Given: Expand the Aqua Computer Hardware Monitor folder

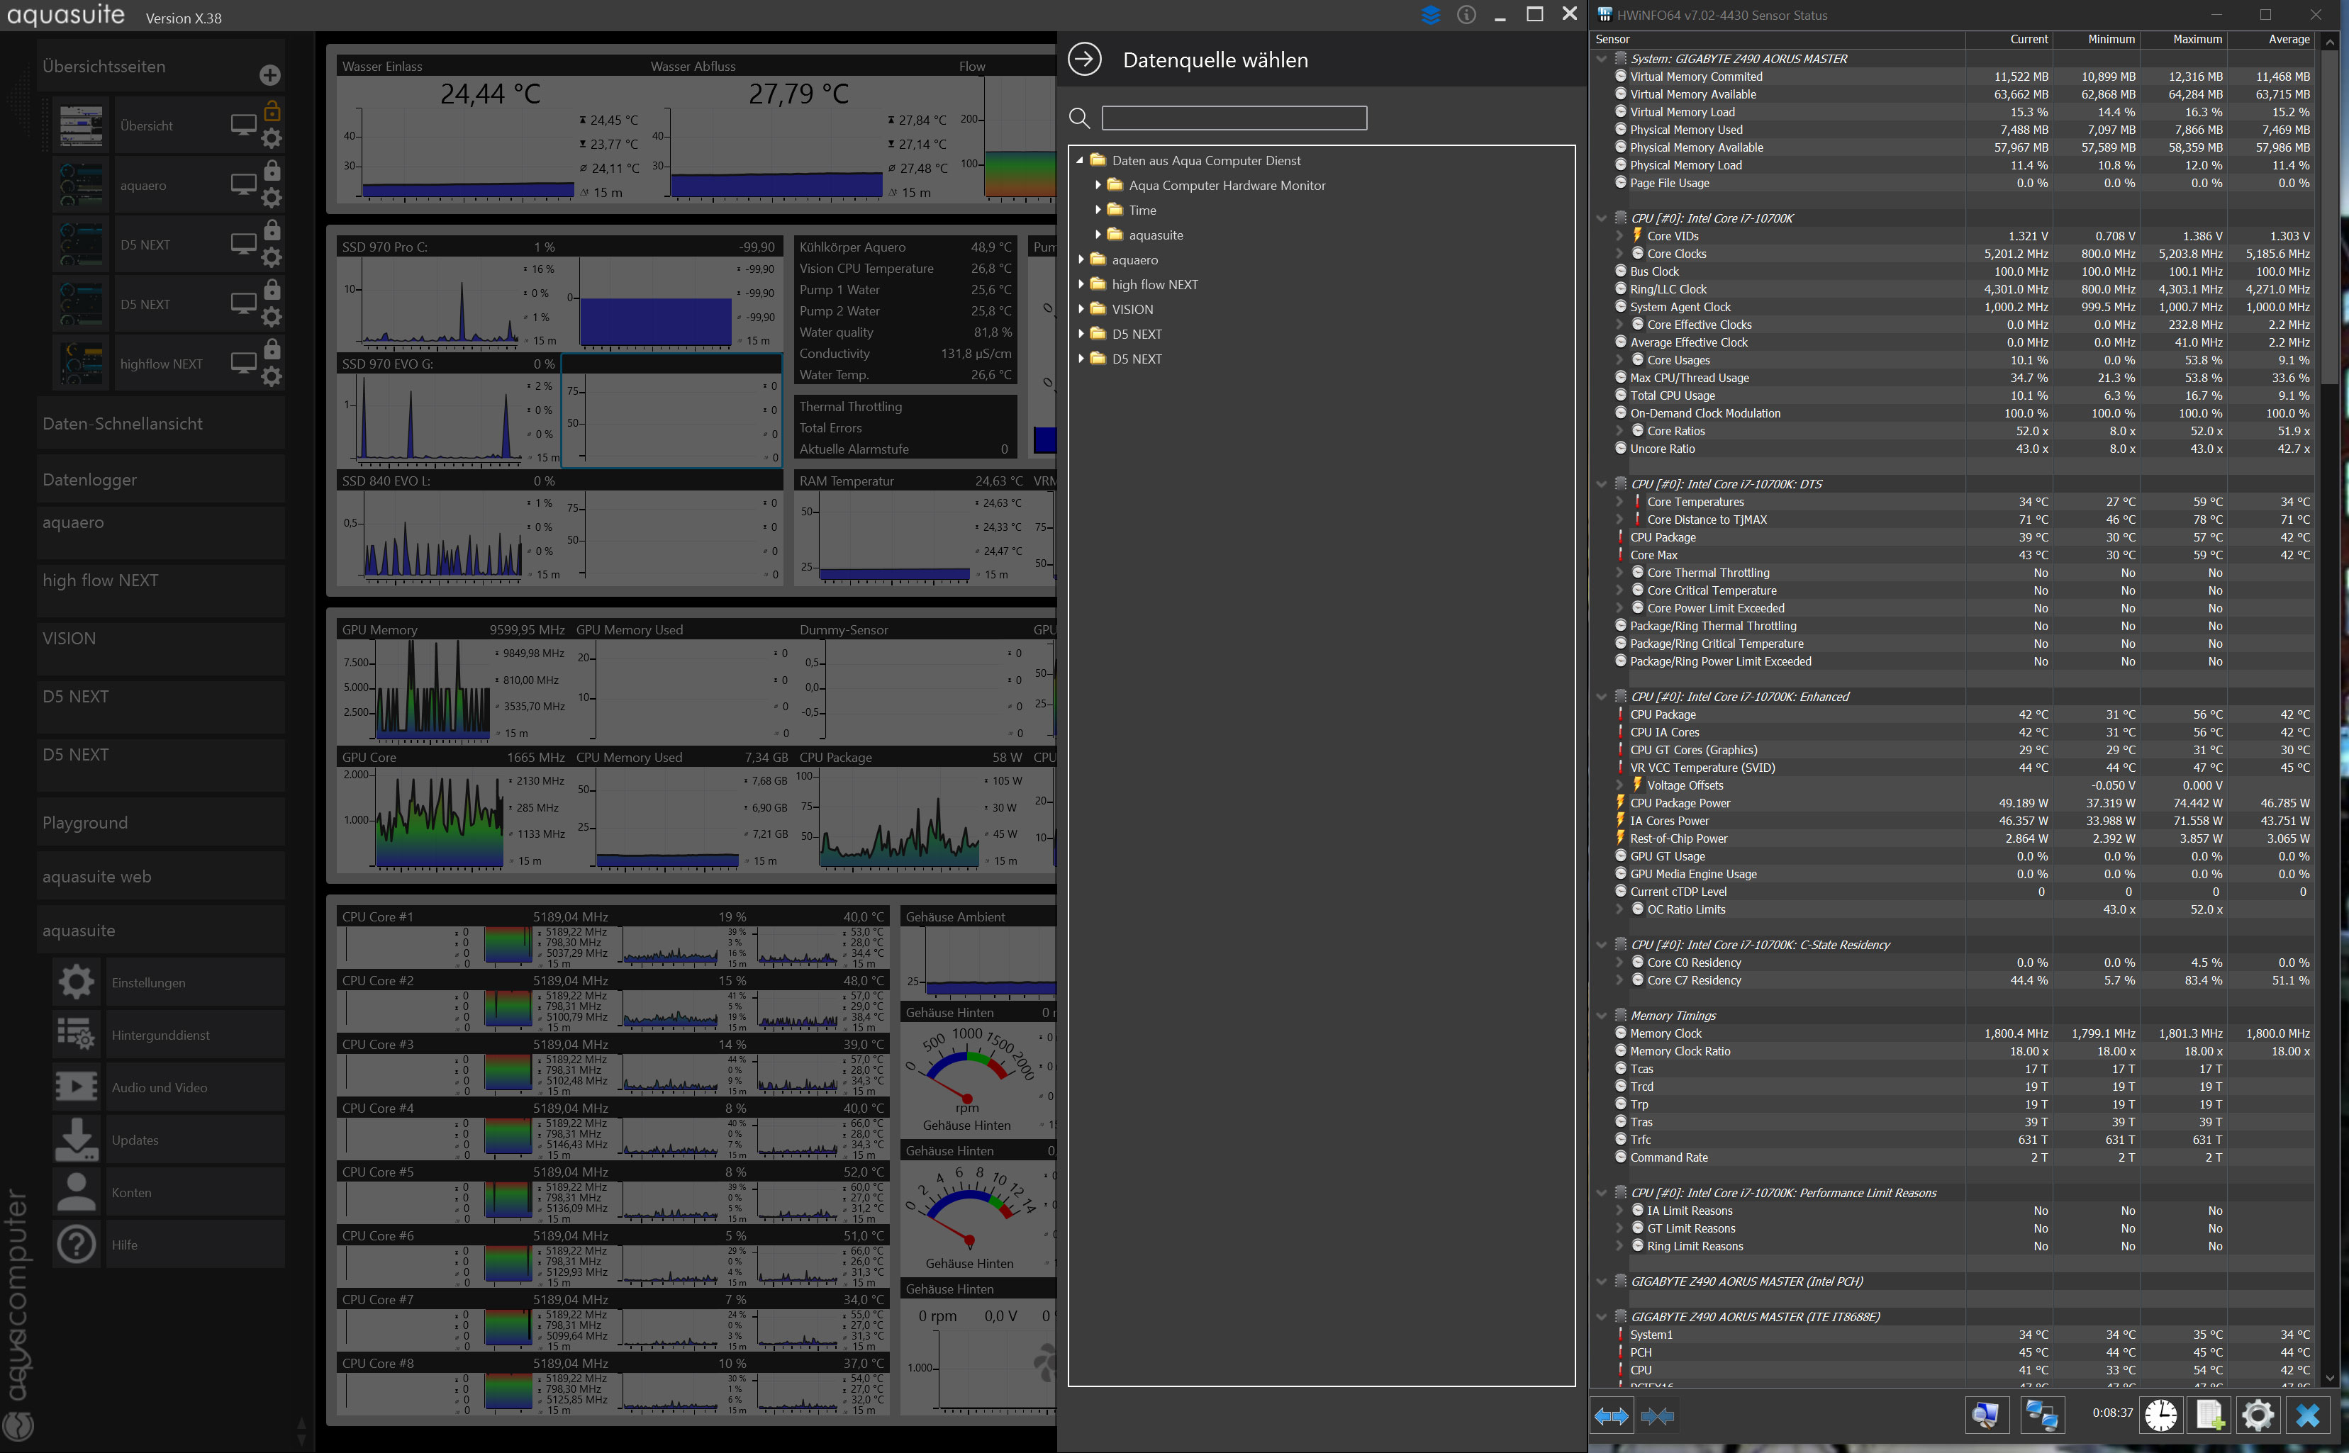Looking at the screenshot, I should point(1098,186).
